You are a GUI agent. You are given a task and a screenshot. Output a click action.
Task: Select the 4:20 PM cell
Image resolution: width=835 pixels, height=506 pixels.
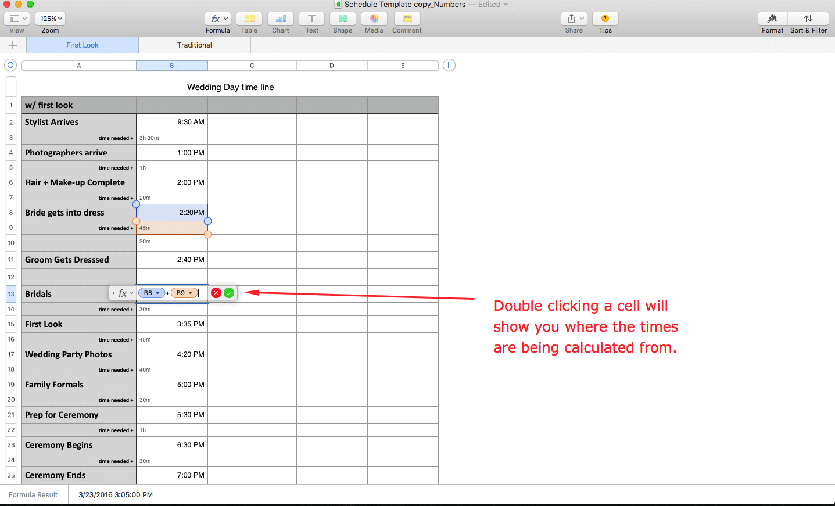tap(172, 354)
